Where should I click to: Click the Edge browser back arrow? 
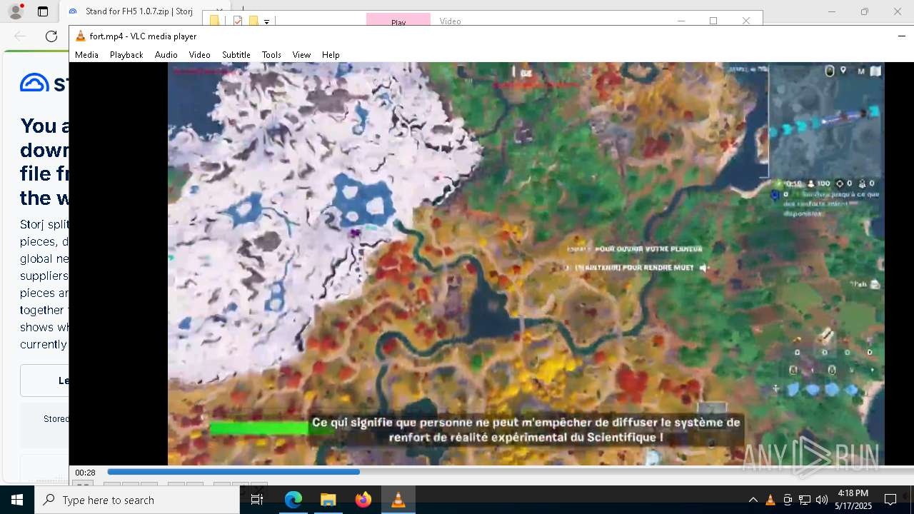point(20,36)
